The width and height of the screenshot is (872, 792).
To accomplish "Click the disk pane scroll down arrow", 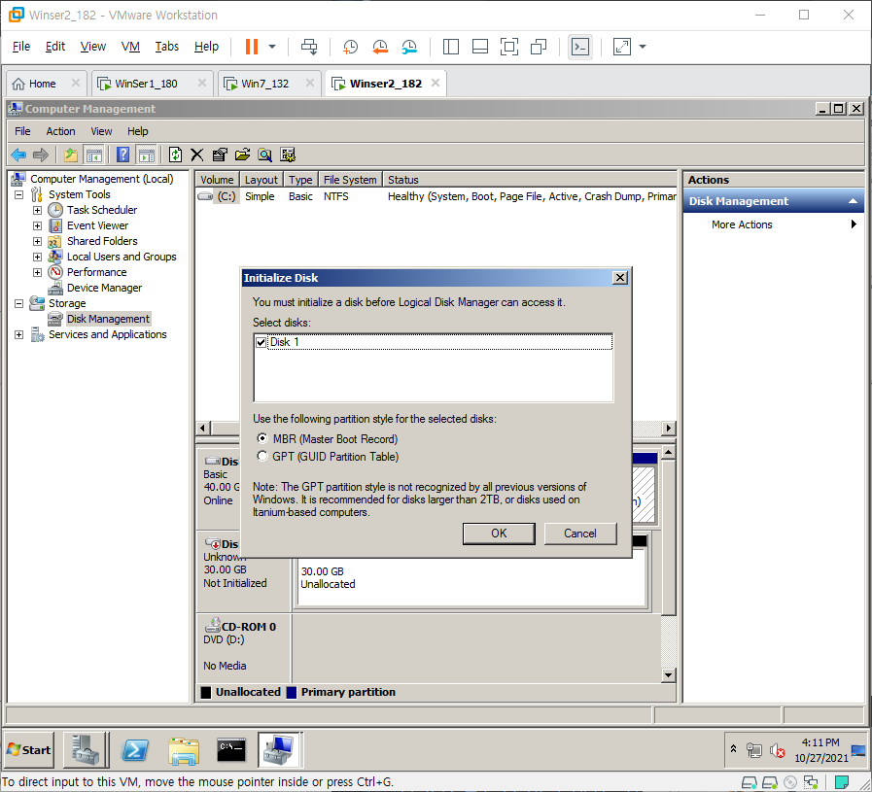I will click(669, 675).
